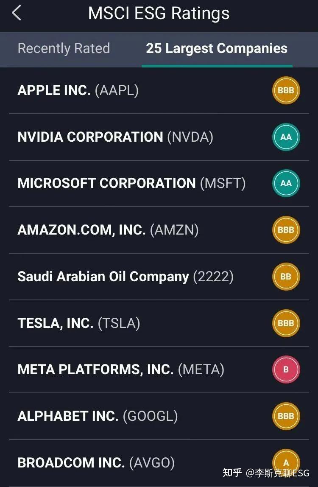Open TESLA, INC. (TSLA) rating page
The height and width of the screenshot is (487, 318).
(x=79, y=323)
